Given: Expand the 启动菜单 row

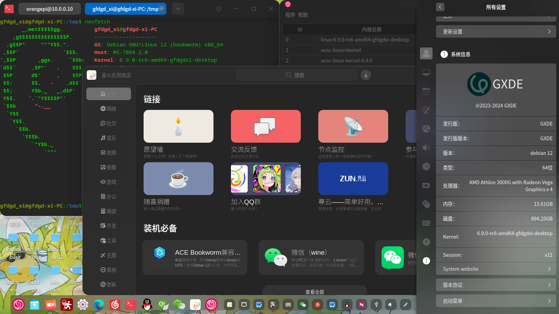Looking at the screenshot, I should click(x=496, y=301).
